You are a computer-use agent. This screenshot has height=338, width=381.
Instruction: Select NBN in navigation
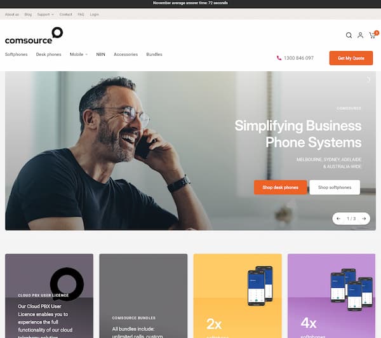click(100, 54)
